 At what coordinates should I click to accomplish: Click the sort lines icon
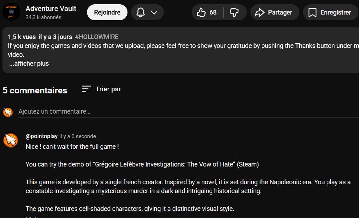(x=86, y=89)
